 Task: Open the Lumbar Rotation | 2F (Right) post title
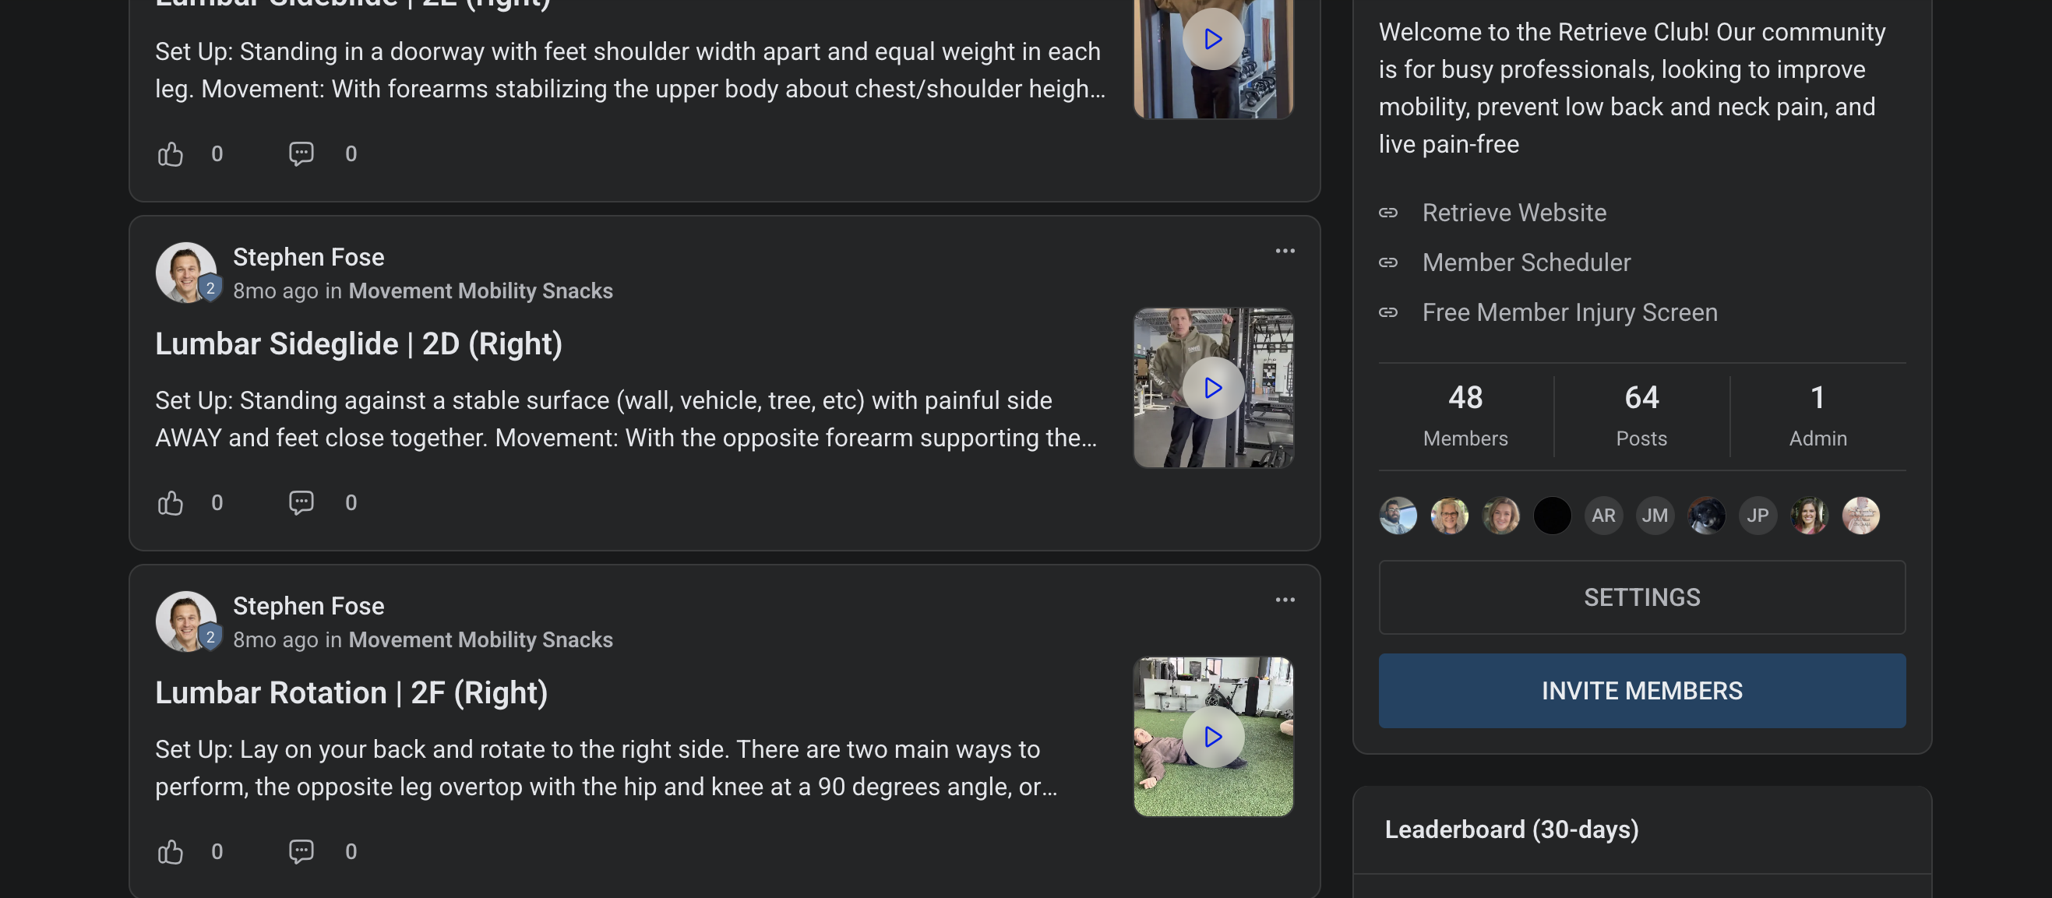tap(351, 692)
